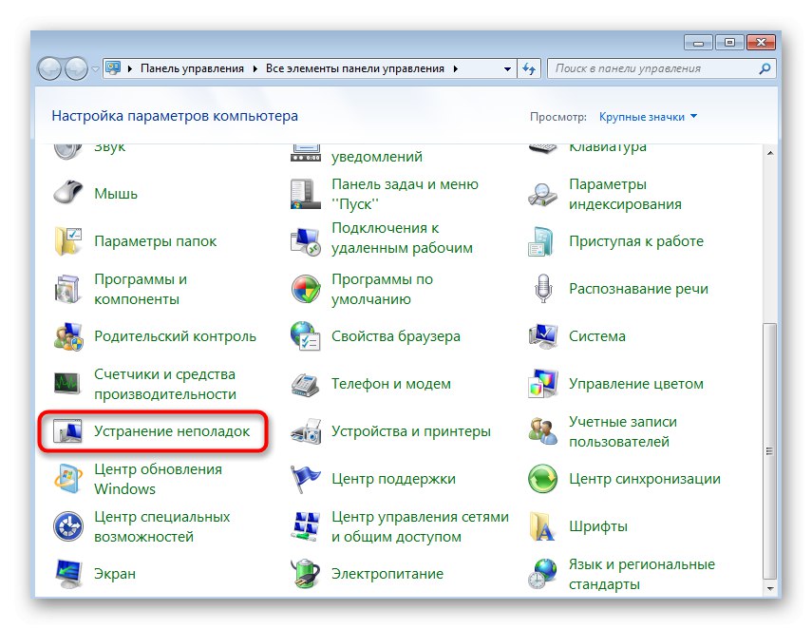Viewport: 812px width, 629px height.
Task: Open the Учетные записи пользователей icon
Action: point(542,431)
